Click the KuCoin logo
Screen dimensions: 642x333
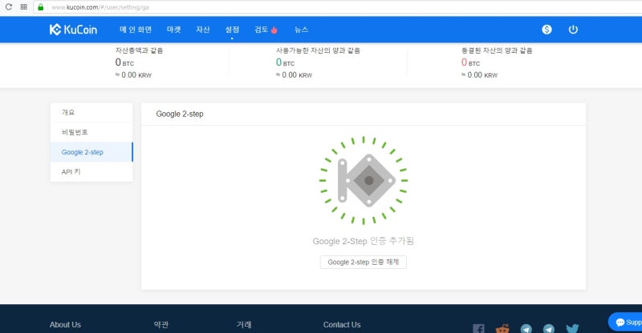73,30
